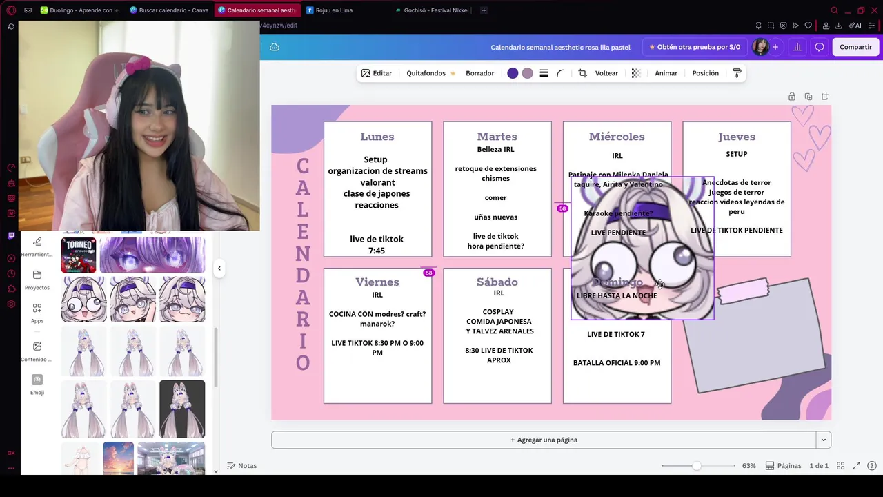This screenshot has width=883, height=497.
Task: Reload the page icon
Action: (x=11, y=26)
